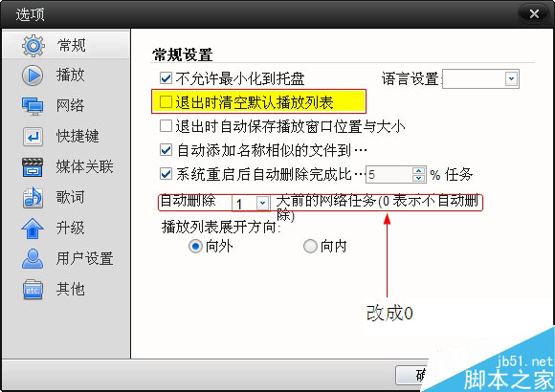Open the 其他 etc folder icon

pyautogui.click(x=33, y=290)
